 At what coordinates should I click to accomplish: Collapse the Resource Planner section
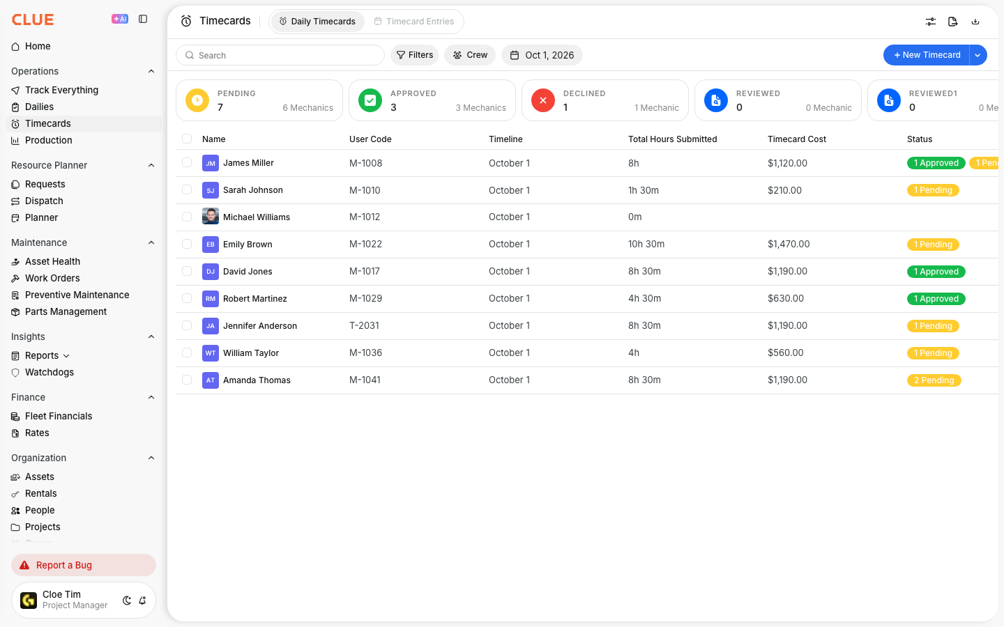click(151, 165)
